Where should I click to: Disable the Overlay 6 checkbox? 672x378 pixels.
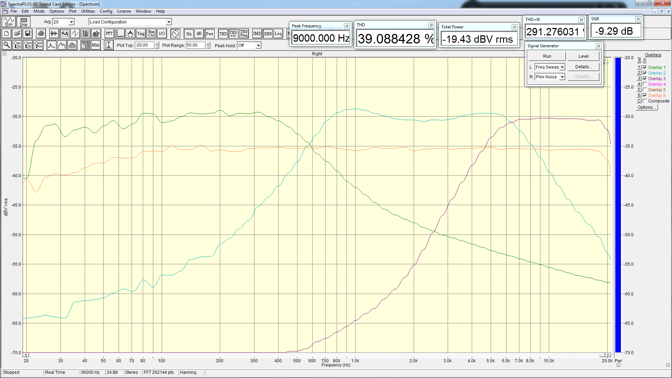click(645, 95)
